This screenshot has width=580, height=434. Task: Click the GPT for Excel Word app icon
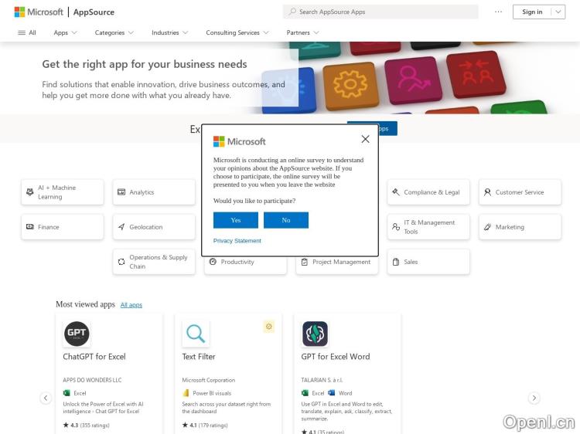pyautogui.click(x=315, y=334)
